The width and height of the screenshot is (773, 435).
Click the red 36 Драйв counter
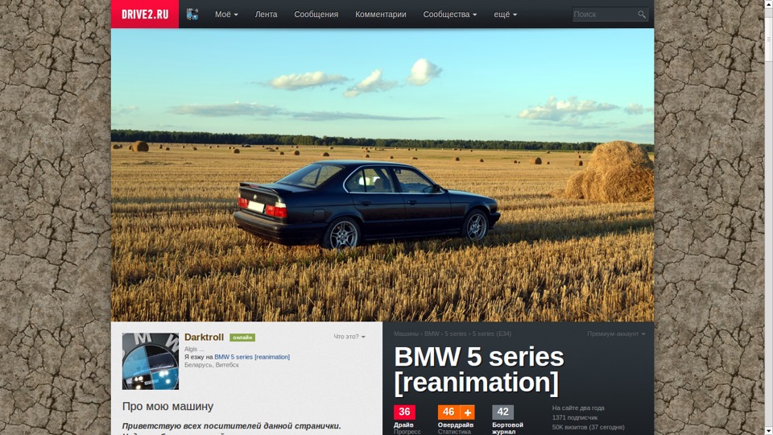point(404,412)
